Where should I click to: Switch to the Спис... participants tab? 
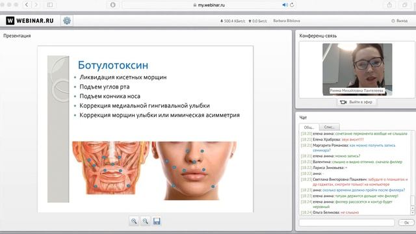pyautogui.click(x=330, y=127)
